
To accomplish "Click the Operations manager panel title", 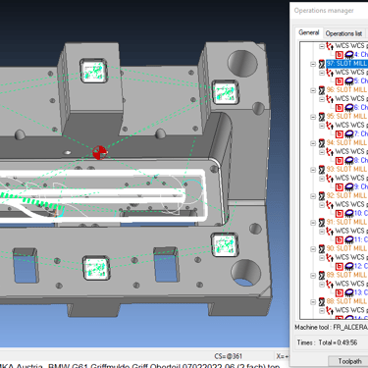I will (324, 11).
